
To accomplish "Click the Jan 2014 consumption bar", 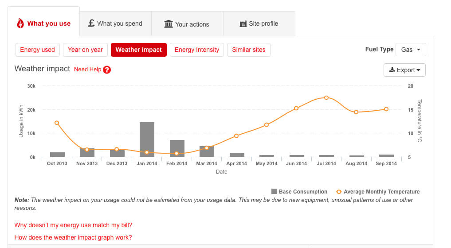I will 147,139.
